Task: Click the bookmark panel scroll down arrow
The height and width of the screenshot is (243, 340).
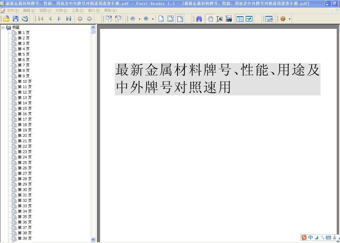Action: coord(93,239)
